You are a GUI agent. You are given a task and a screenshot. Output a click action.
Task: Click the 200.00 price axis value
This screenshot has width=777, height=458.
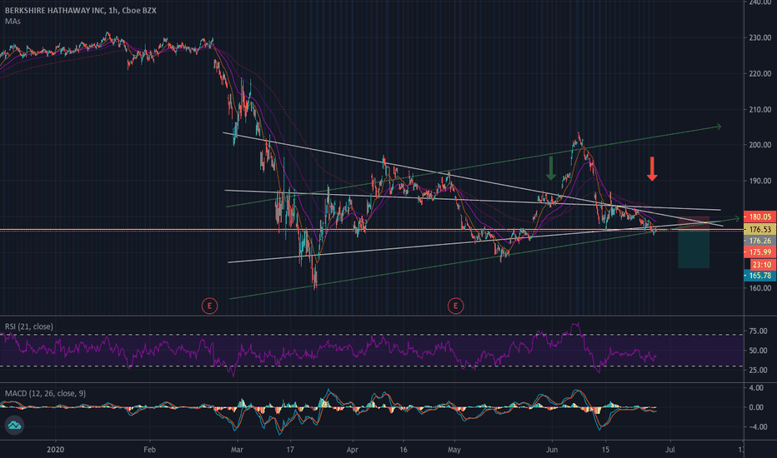(760, 145)
